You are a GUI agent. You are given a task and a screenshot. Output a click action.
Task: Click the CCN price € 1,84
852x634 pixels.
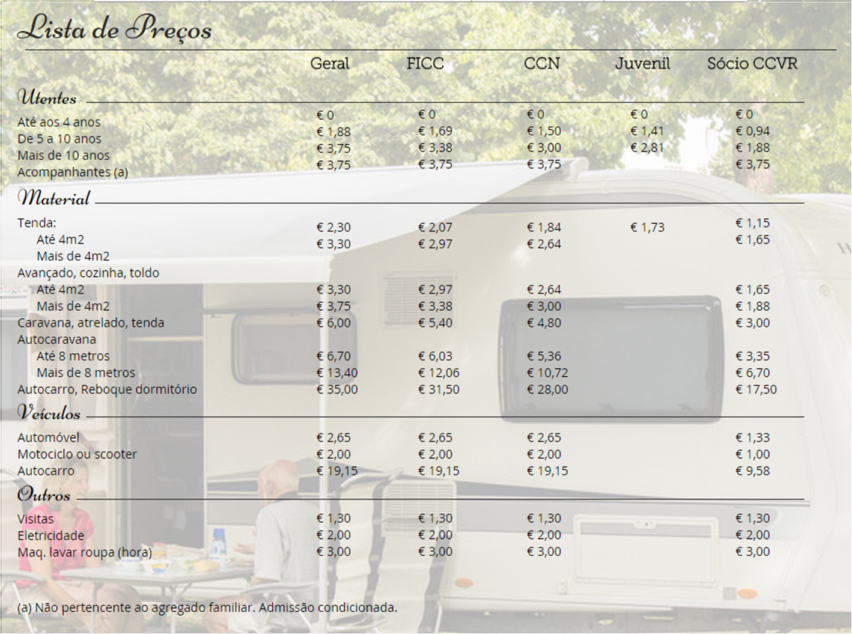544,227
